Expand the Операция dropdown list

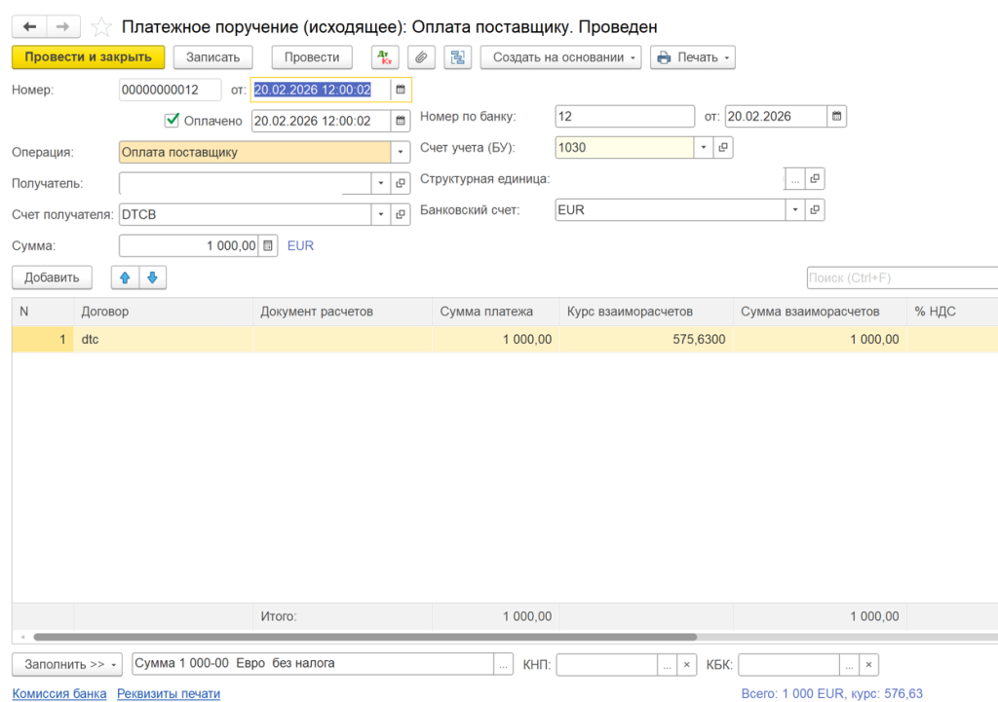(400, 153)
